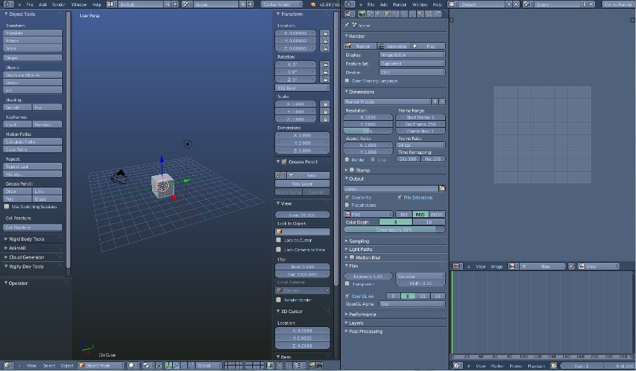The height and width of the screenshot is (371, 636).
Task: Click the lock icon beside Scale Z
Action: click(x=325, y=119)
